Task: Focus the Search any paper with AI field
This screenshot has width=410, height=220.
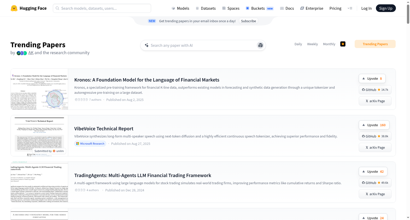Action: tap(200, 45)
